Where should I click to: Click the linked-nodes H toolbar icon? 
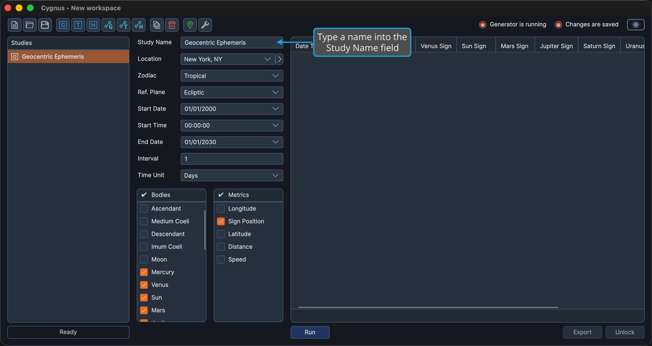[139, 25]
